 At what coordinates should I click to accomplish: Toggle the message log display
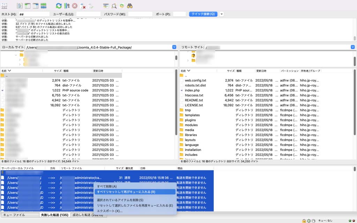[x=20, y=6]
